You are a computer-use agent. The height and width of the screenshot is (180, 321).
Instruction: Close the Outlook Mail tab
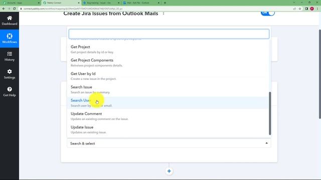[158, 3]
